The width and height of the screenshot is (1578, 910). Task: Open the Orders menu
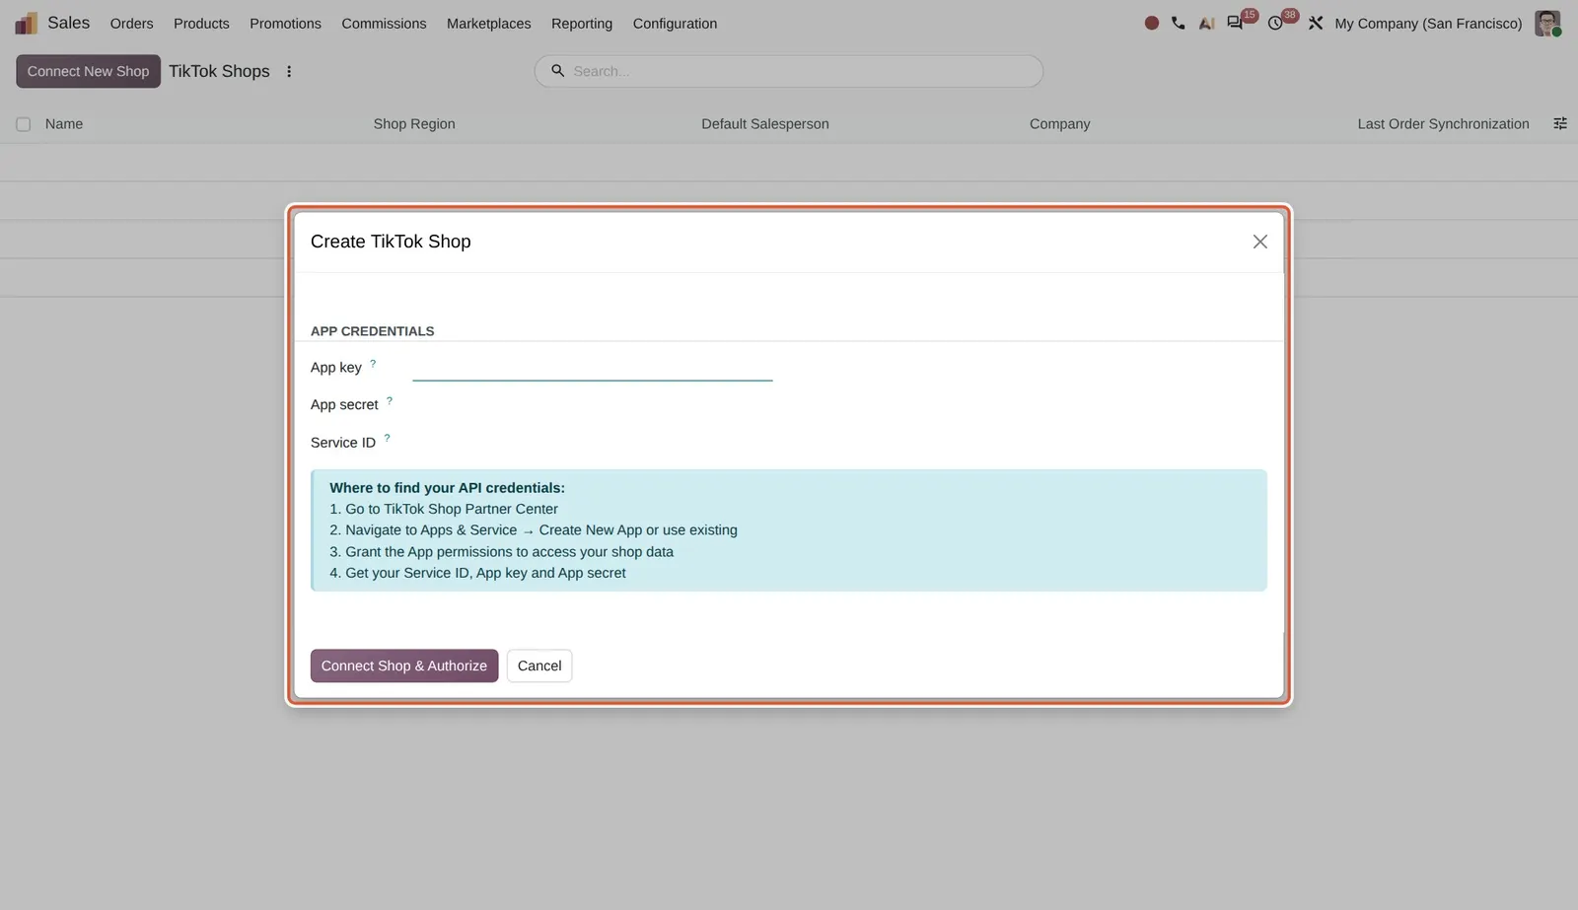(x=131, y=24)
